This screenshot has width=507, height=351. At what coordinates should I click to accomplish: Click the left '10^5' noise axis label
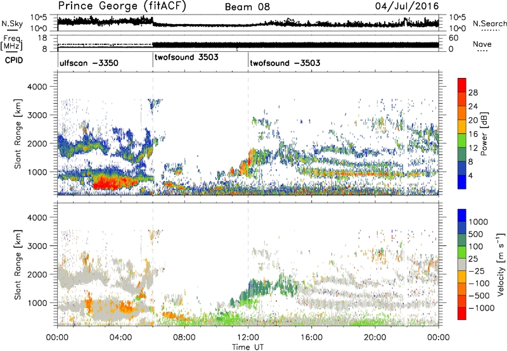click(39, 18)
